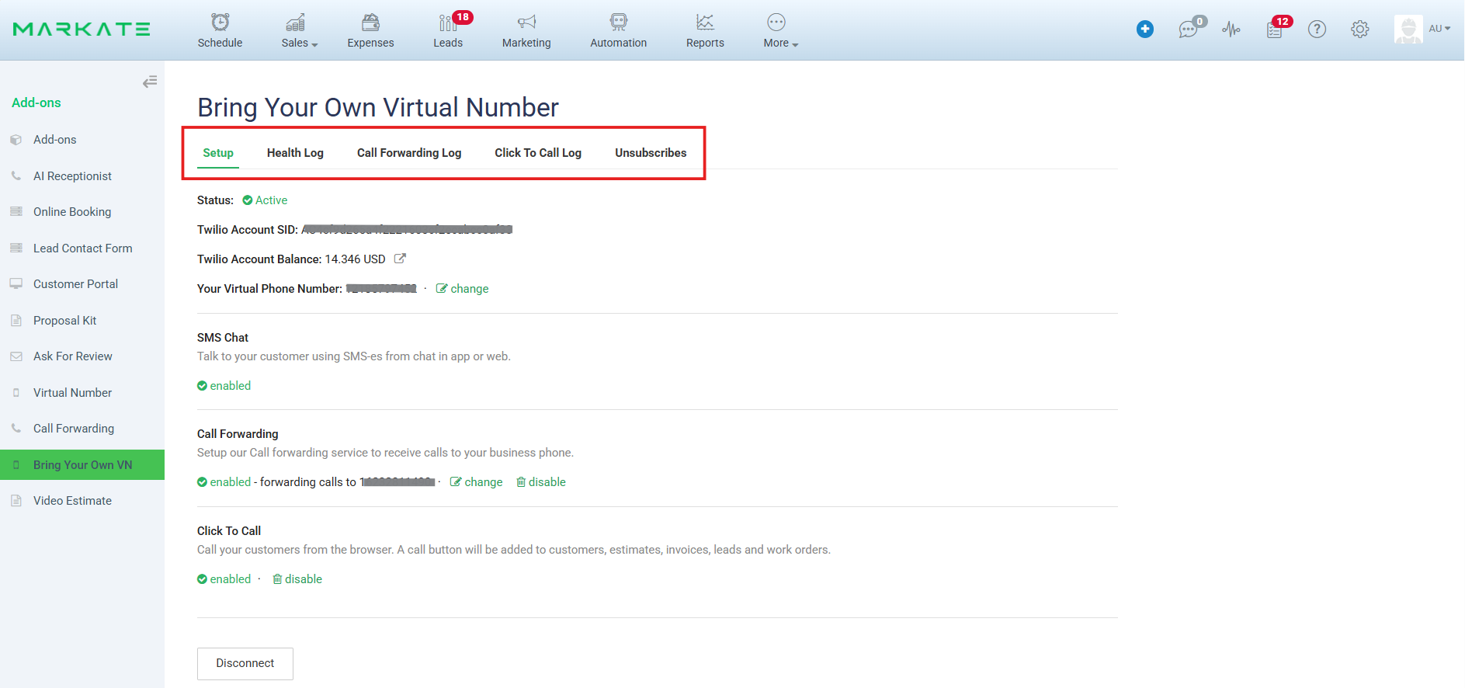The image size is (1465, 688).
Task: Click the MARKATE logo
Action: coord(82,30)
